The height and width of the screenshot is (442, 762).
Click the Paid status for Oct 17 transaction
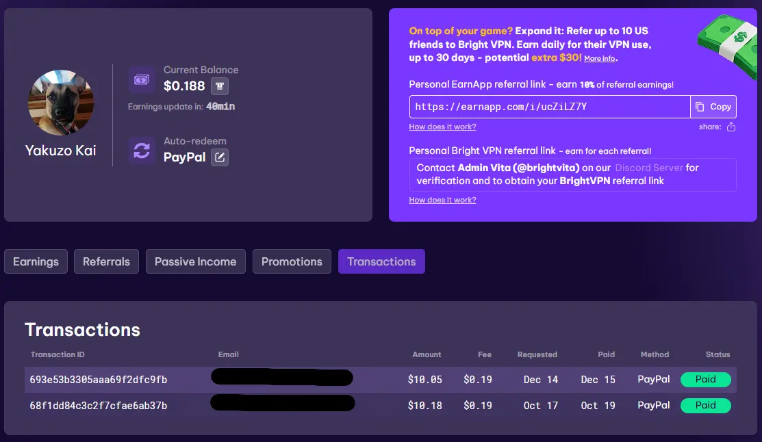coord(706,406)
